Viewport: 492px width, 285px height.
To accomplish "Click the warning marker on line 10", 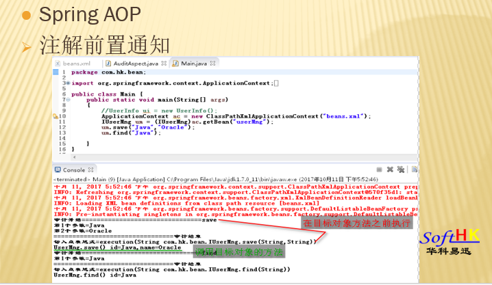I will [56, 116].
